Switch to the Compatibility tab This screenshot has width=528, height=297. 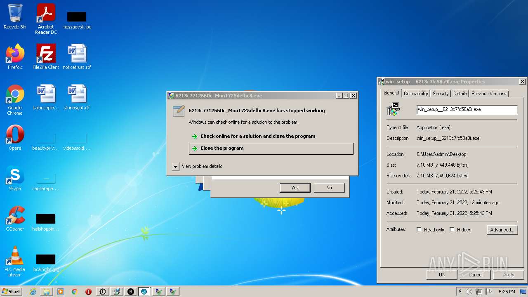coord(416,94)
